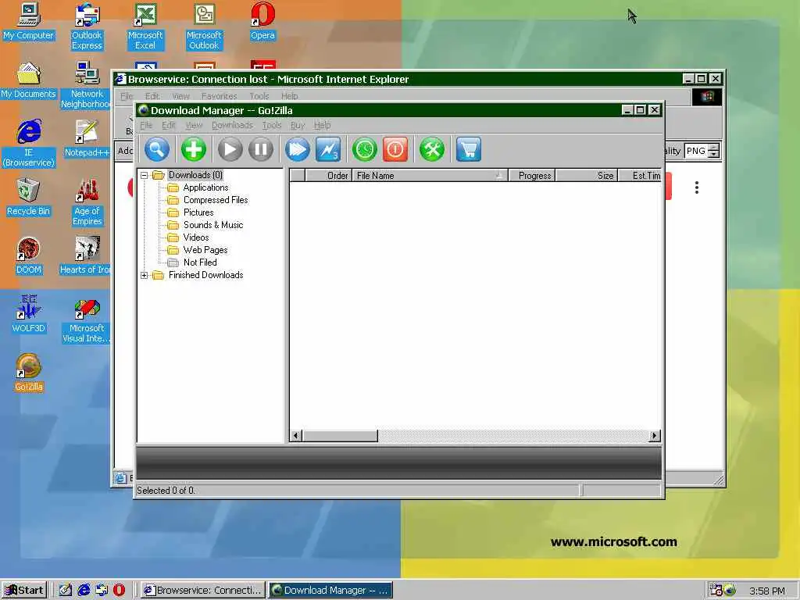Launch Internet Explorer from quick launch bar
Viewport: 800px width, 600px height.
84,591
